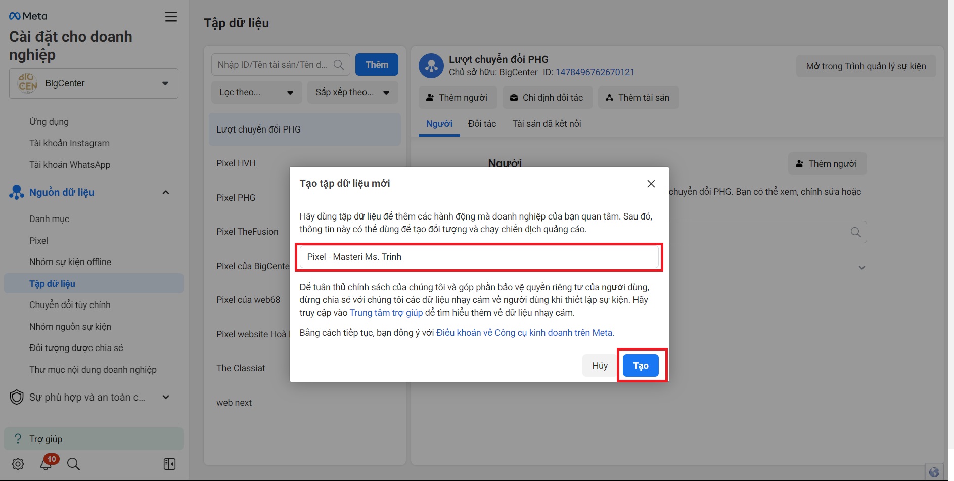Click the Tạo create button
Screen dimensions: 954x481
641,366
